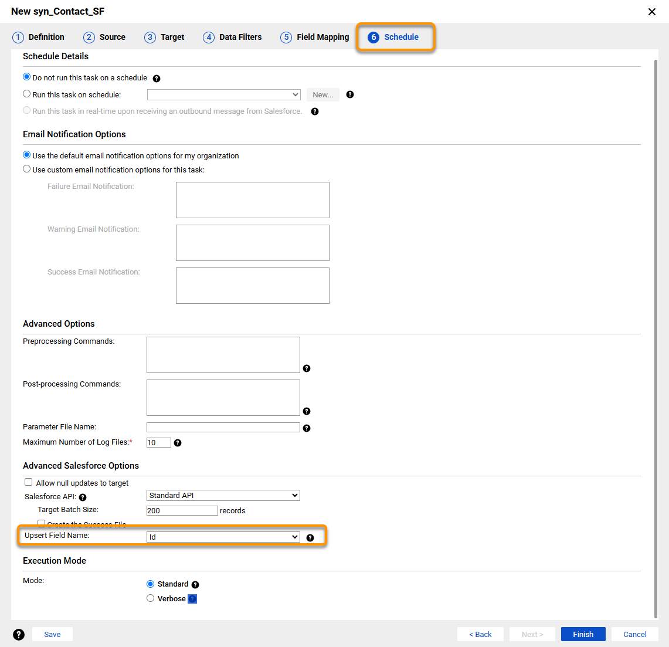This screenshot has height=647, width=669.
Task: Enable 'Allow null updates to target' checkbox
Action: (x=29, y=482)
